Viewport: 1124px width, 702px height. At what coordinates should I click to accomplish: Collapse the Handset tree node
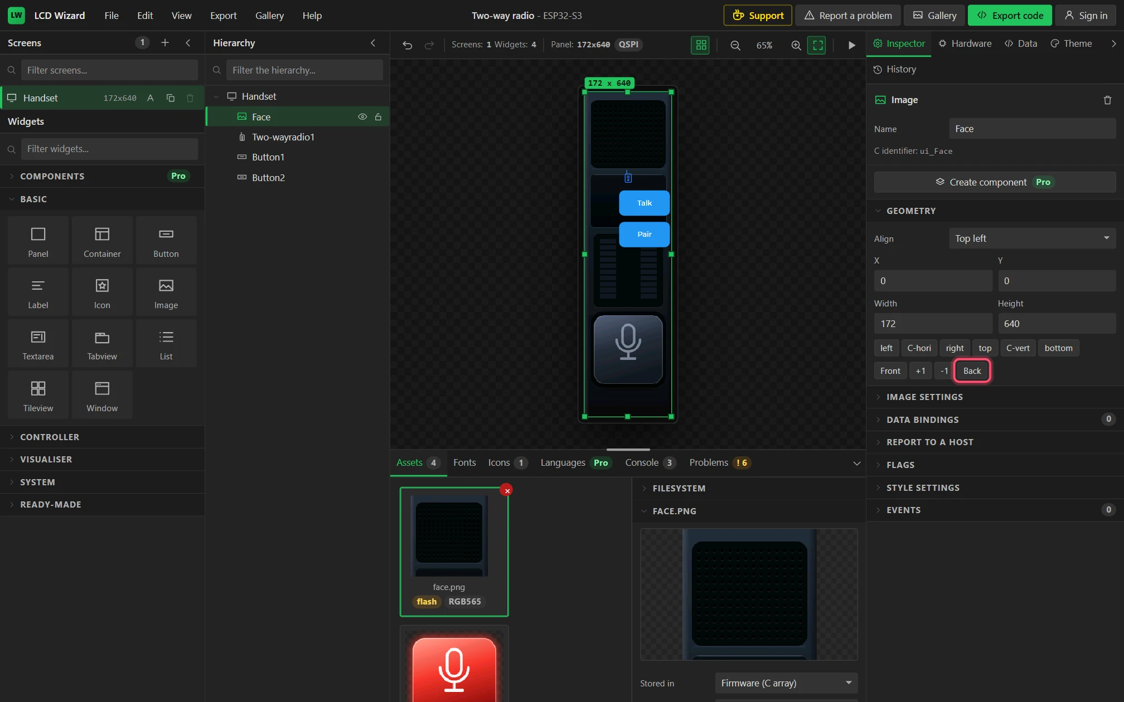point(216,96)
